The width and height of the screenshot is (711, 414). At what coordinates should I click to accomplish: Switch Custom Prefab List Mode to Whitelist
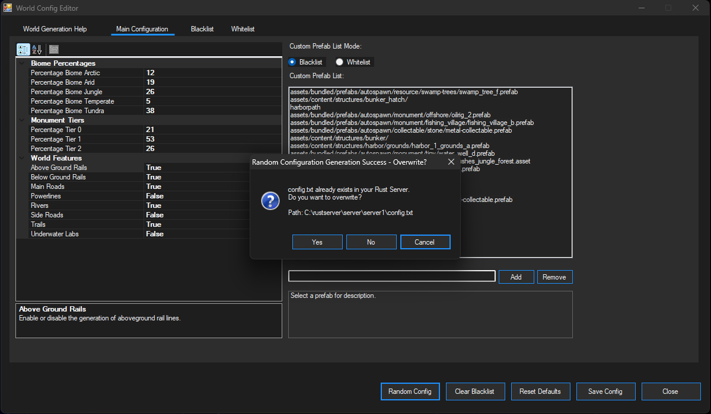339,62
